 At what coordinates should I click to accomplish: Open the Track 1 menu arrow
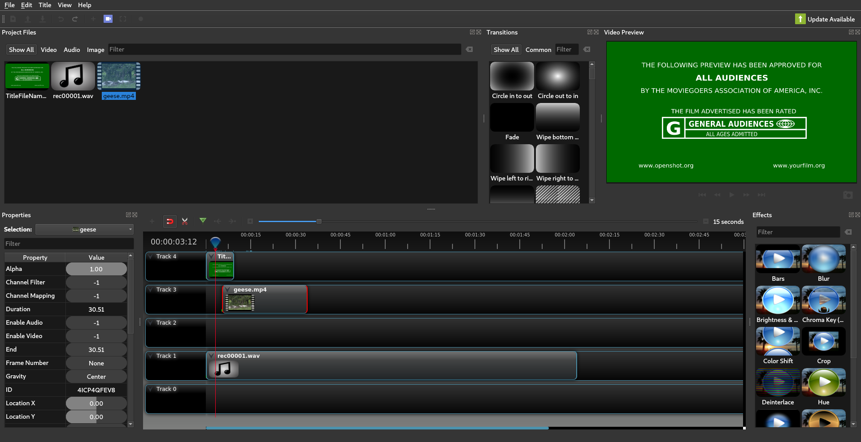point(150,356)
